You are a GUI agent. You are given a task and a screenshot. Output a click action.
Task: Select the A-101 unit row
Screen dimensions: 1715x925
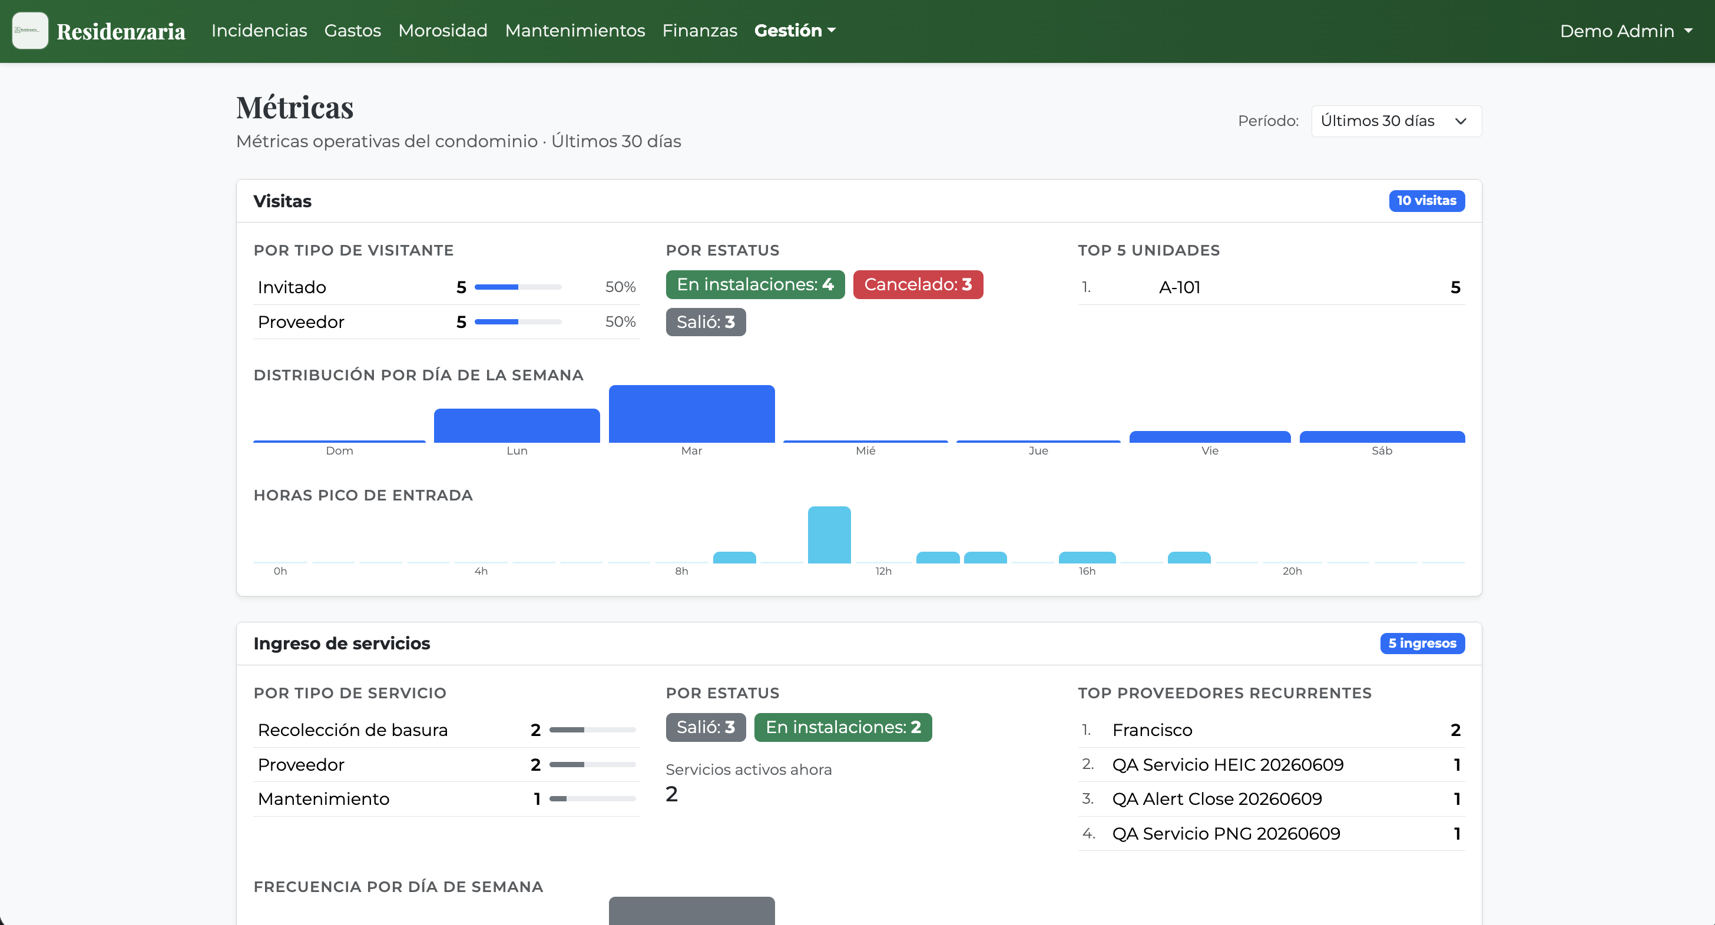click(x=1271, y=287)
